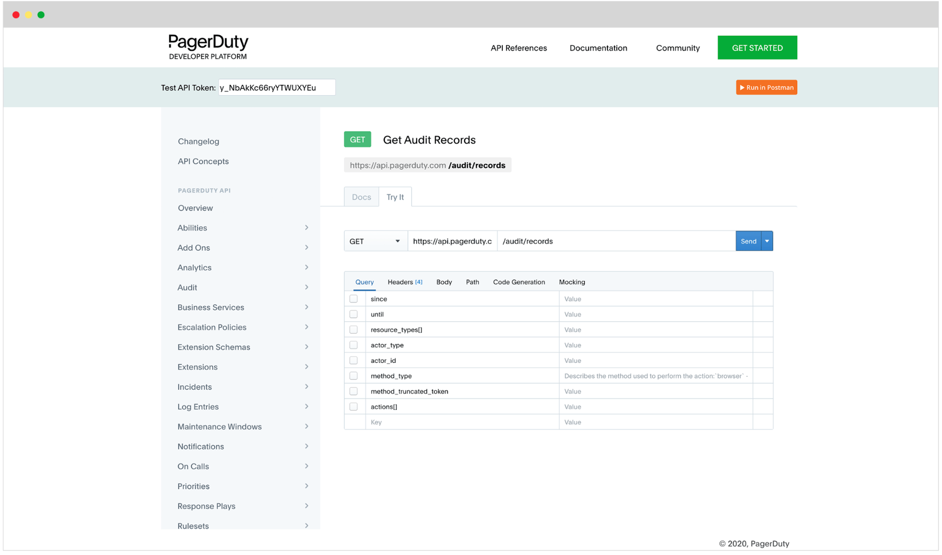Expand the Incidents sidebar chevron

307,387
